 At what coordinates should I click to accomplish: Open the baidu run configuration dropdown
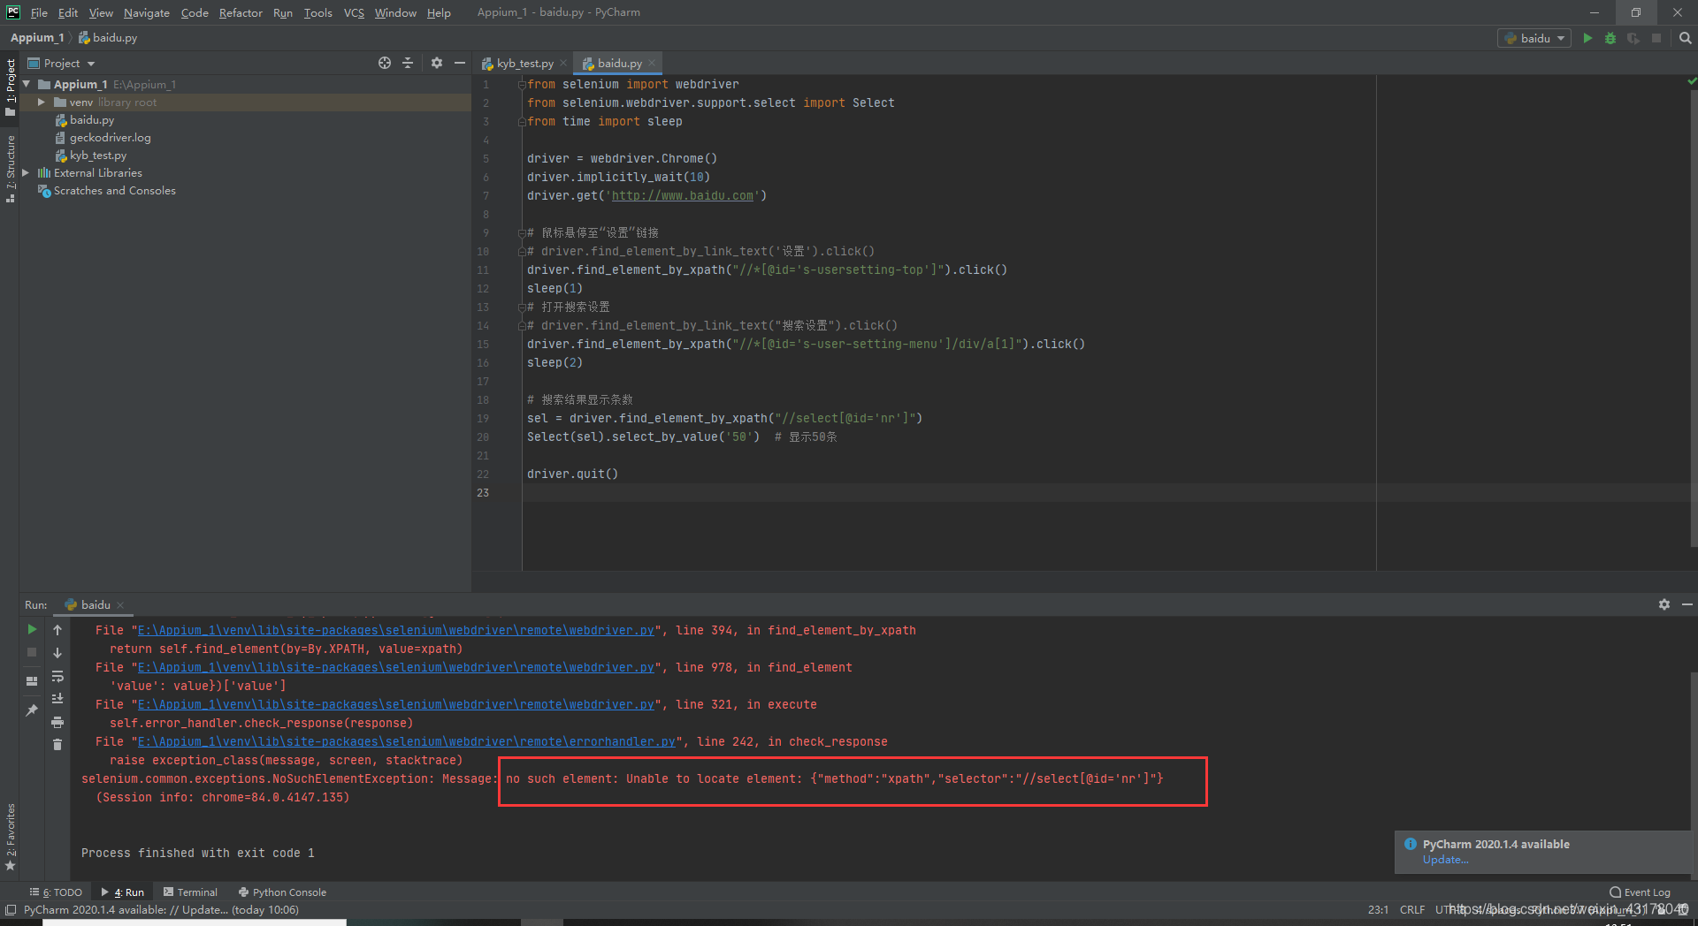[1534, 38]
